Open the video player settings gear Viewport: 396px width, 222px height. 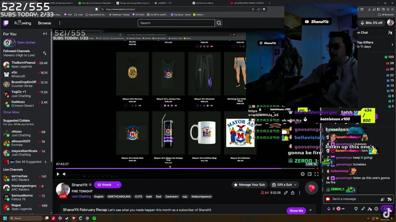(303, 174)
